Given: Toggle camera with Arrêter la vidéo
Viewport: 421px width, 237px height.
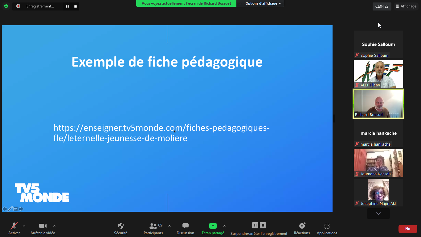Looking at the screenshot, I should point(43,229).
